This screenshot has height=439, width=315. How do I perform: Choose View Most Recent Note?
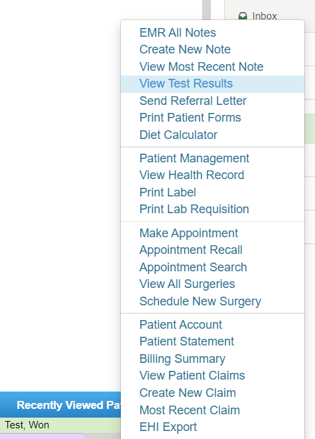point(202,67)
